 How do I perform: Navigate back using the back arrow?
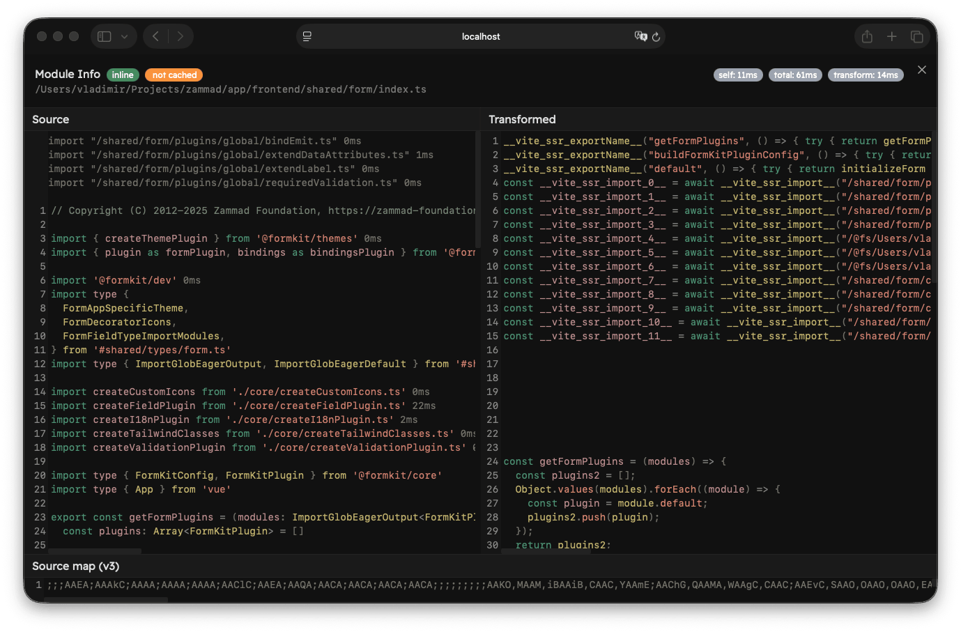(x=155, y=36)
